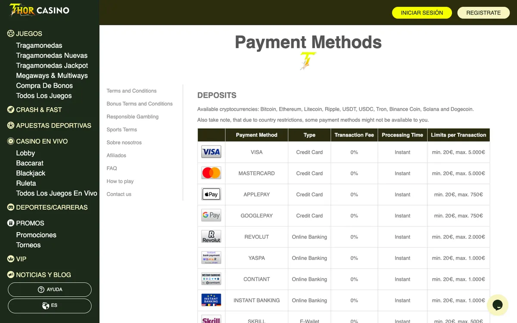Open Blackjack in sidebar
The height and width of the screenshot is (323, 517).
[x=31, y=173]
